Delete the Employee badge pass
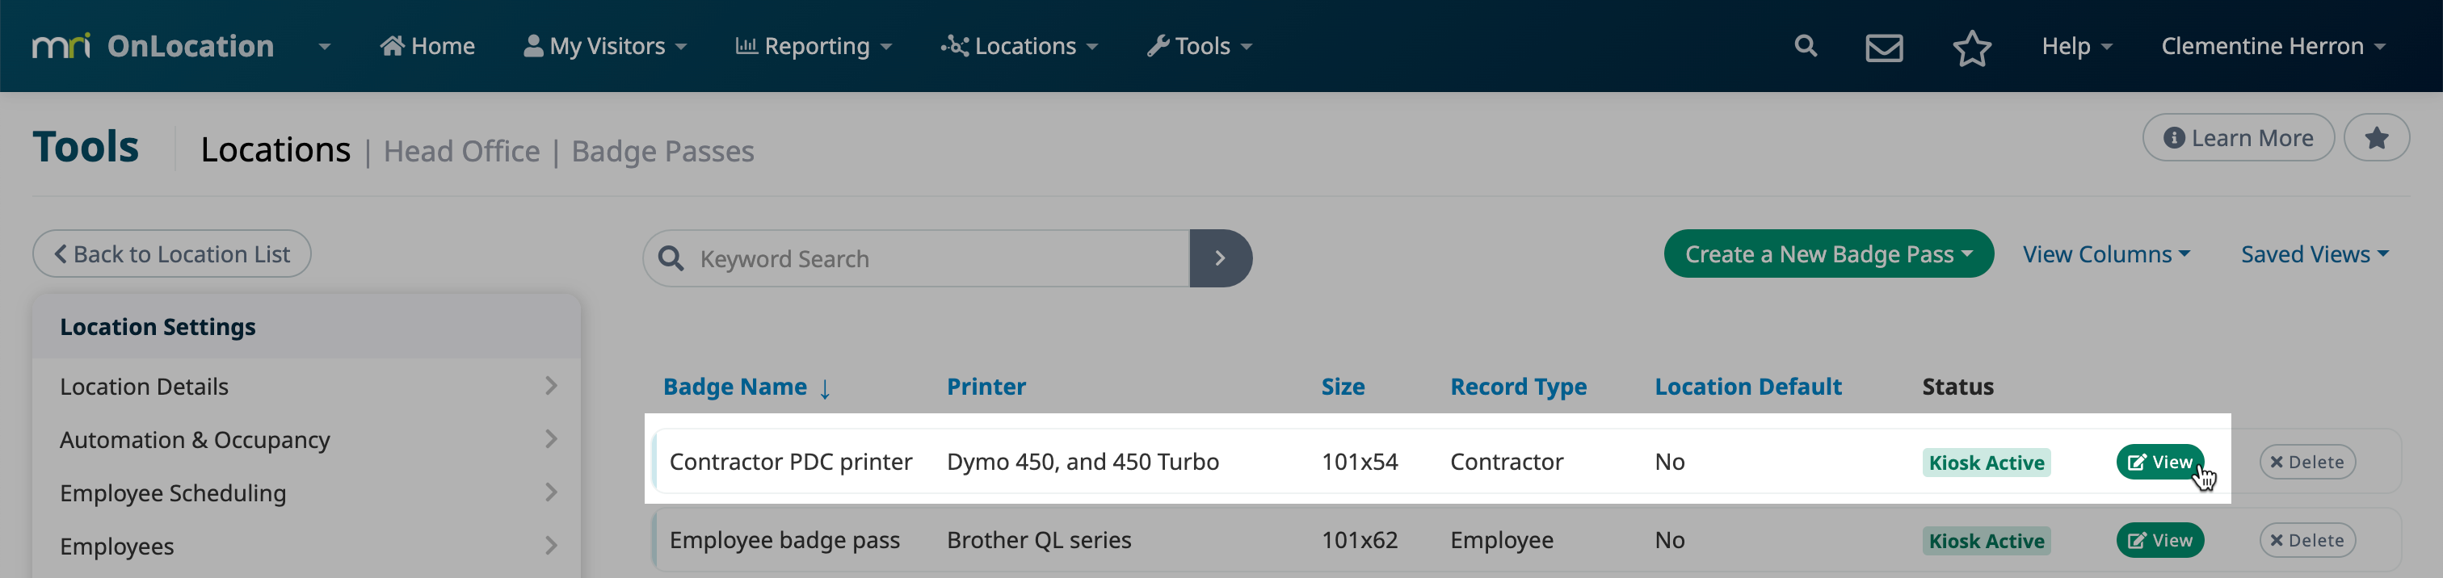Image resolution: width=2443 pixels, height=578 pixels. (2306, 540)
